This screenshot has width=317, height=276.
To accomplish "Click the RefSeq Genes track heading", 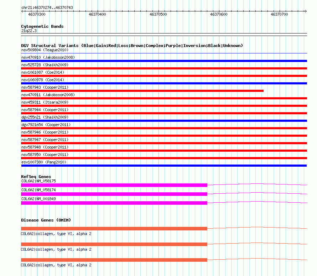I will 36,177.
